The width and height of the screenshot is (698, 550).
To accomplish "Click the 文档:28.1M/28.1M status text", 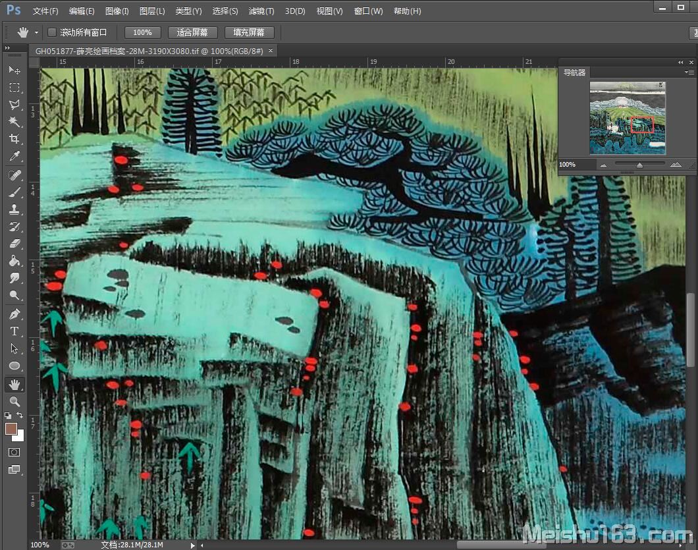I will pyautogui.click(x=132, y=545).
